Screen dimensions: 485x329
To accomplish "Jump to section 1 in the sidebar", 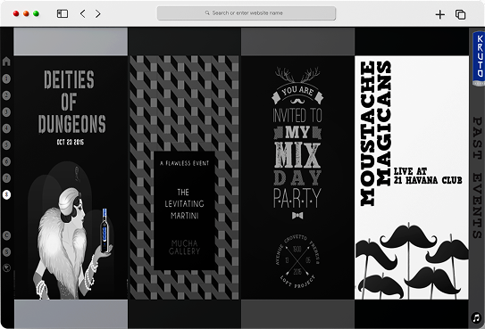I will point(6,78).
